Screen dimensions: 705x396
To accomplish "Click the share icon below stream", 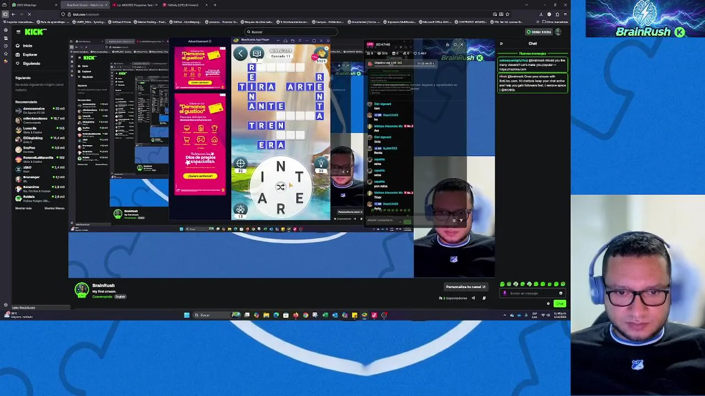I will [473, 298].
